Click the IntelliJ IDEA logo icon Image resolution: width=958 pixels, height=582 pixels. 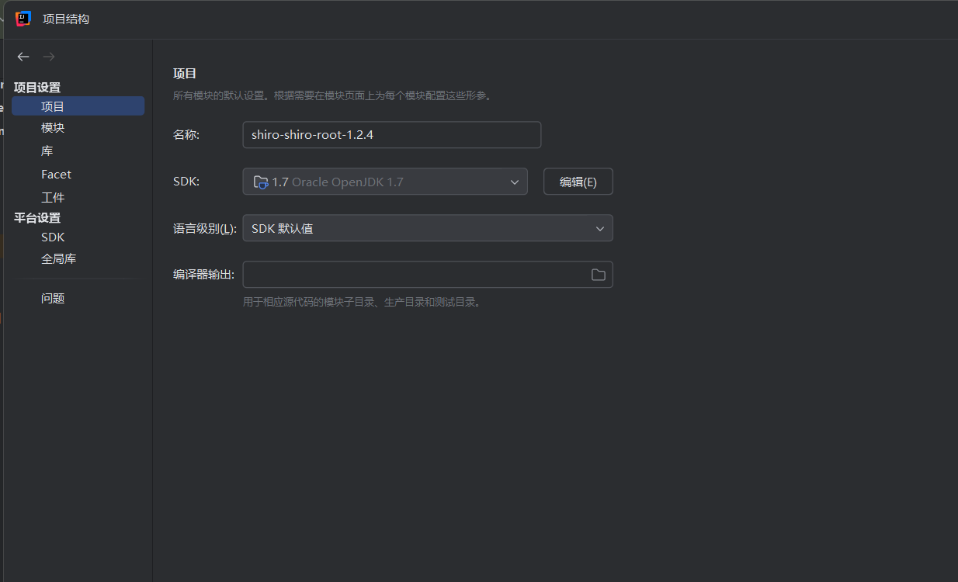click(23, 19)
